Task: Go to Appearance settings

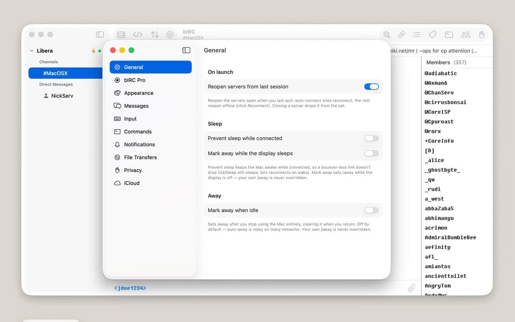Action: point(151,93)
